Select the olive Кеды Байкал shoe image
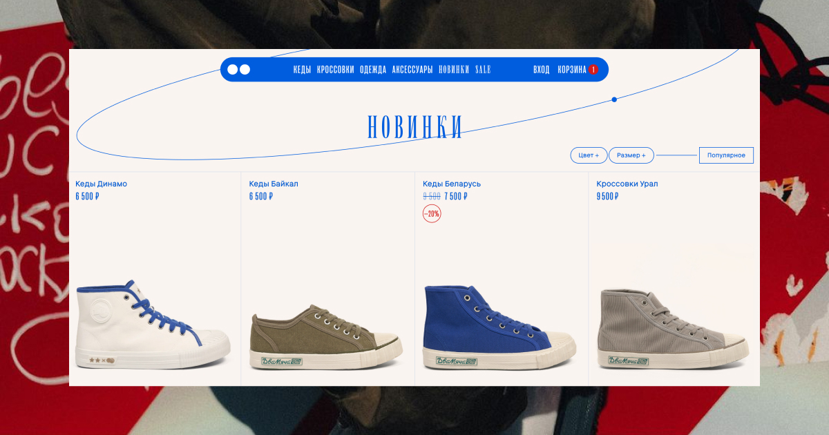Image resolution: width=829 pixels, height=435 pixels. point(325,338)
